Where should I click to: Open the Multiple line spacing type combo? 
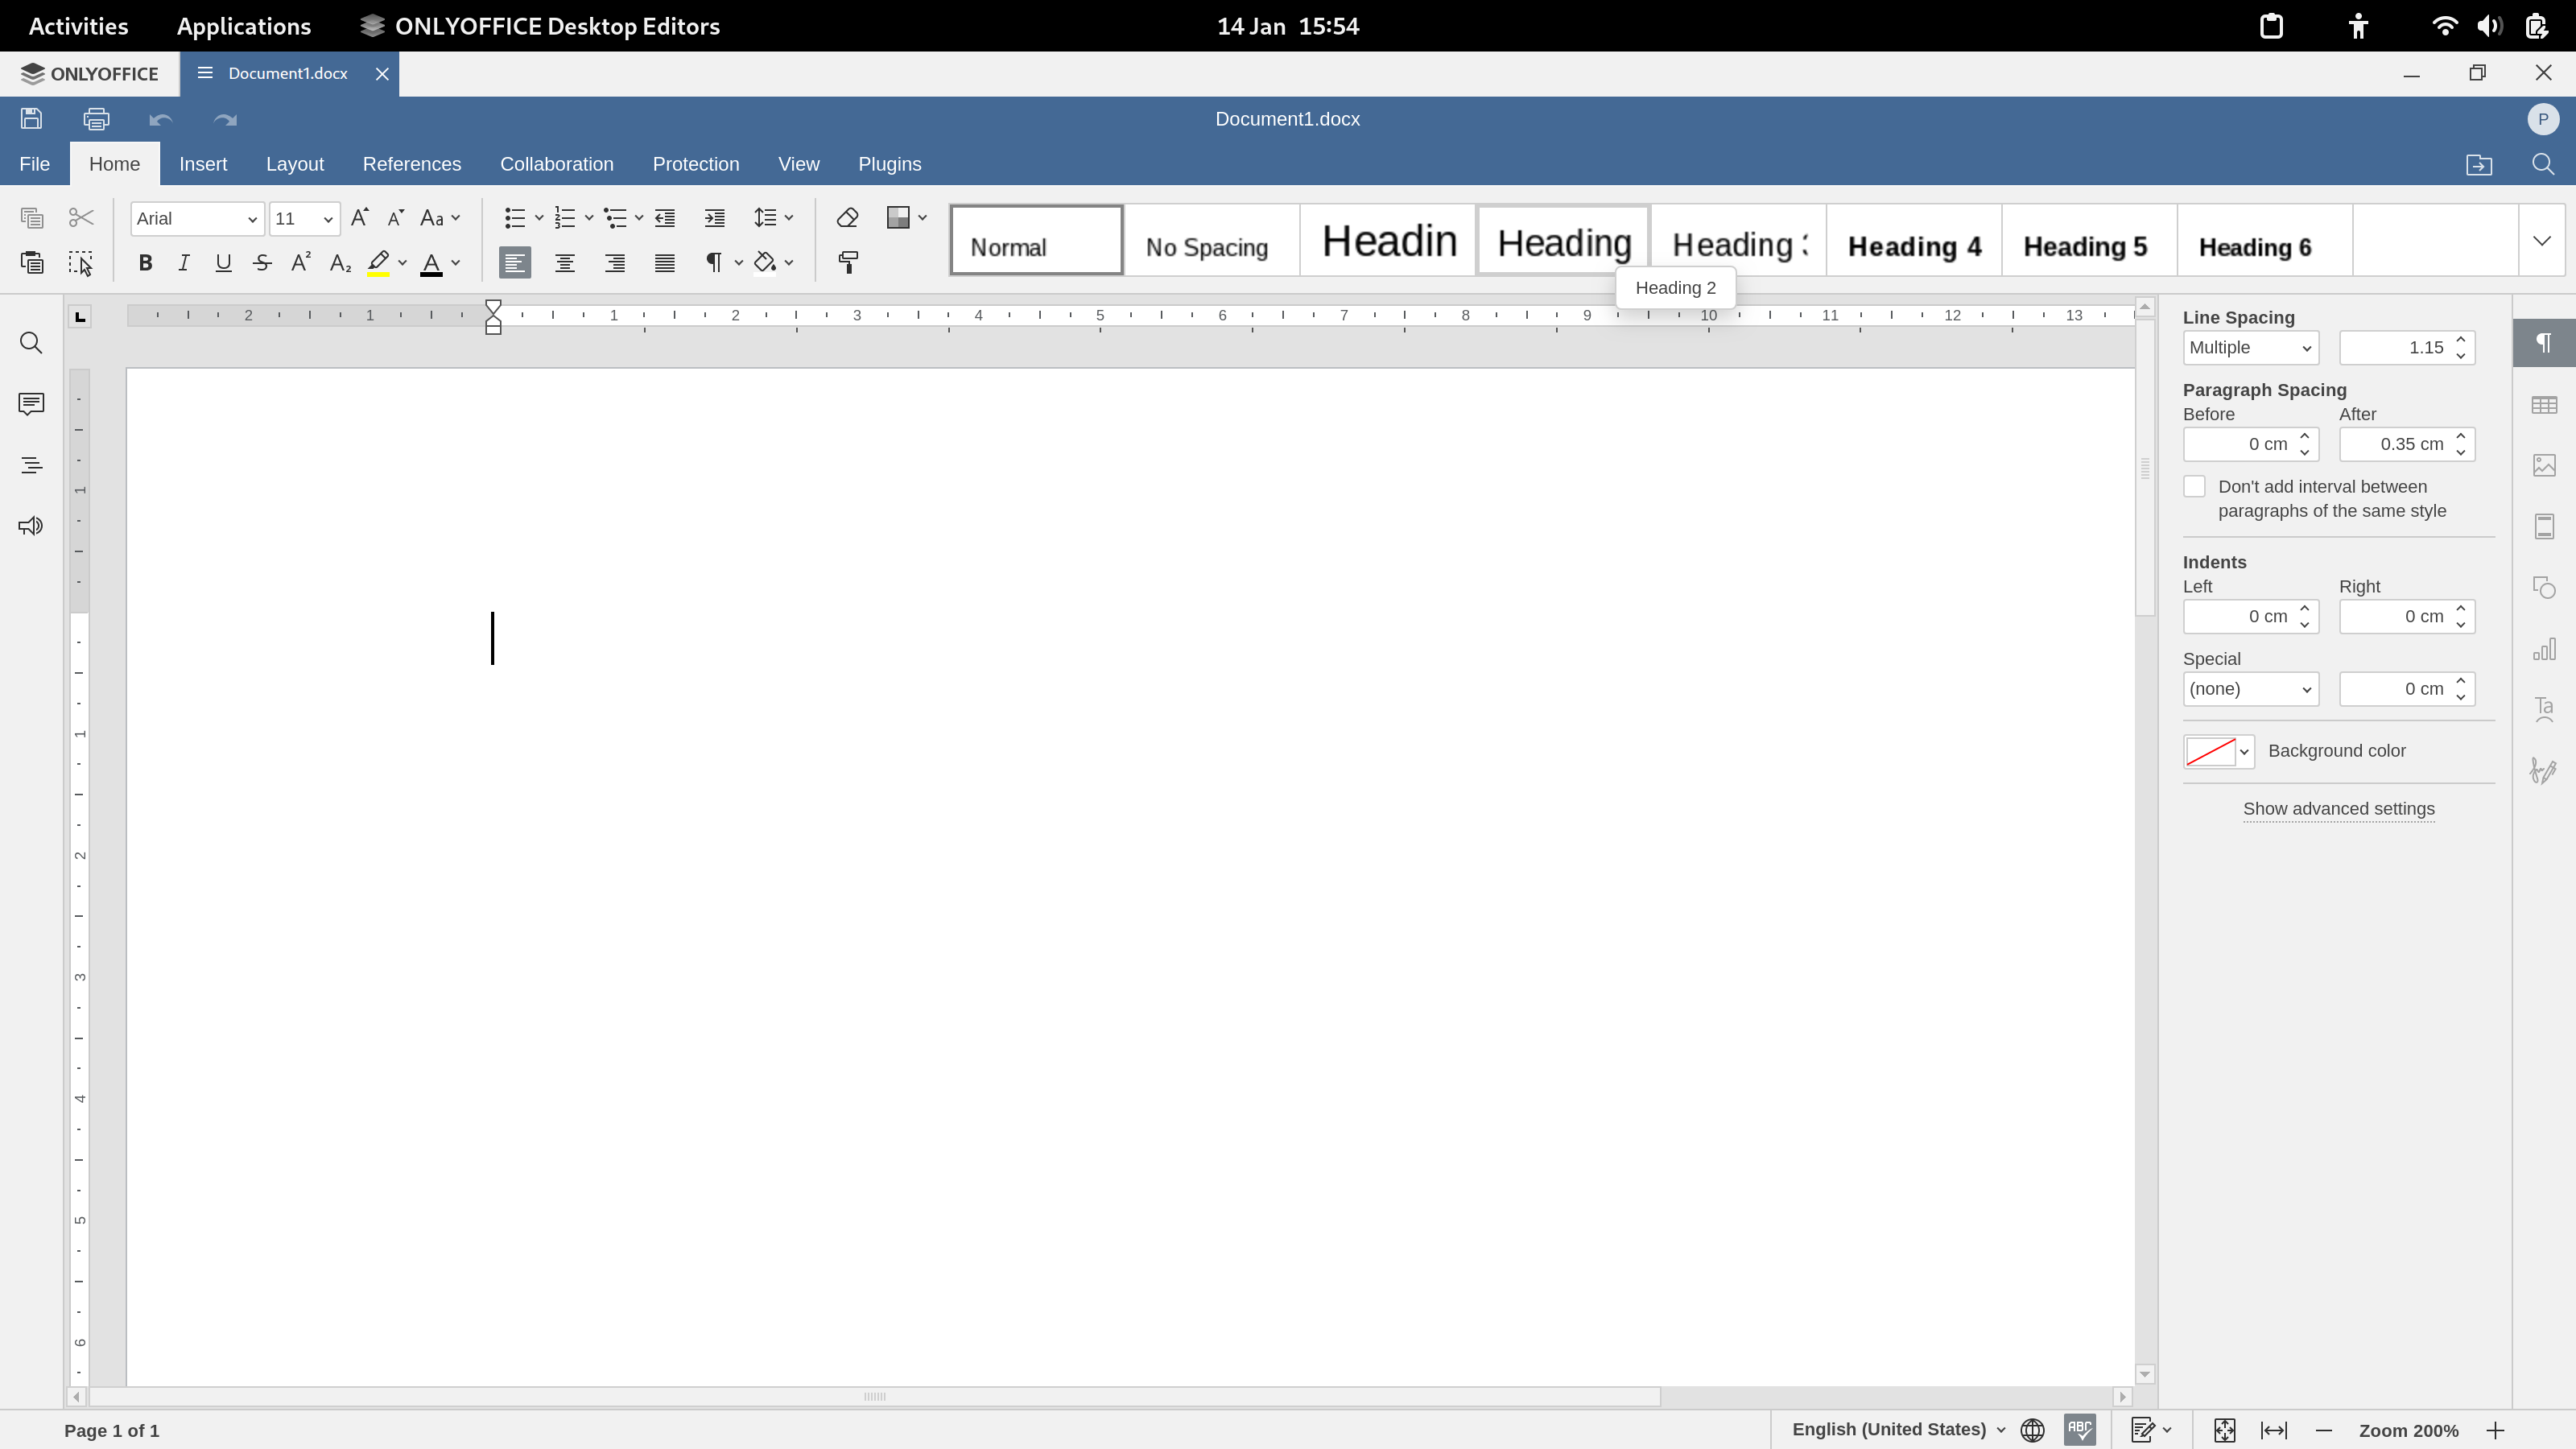click(2250, 348)
